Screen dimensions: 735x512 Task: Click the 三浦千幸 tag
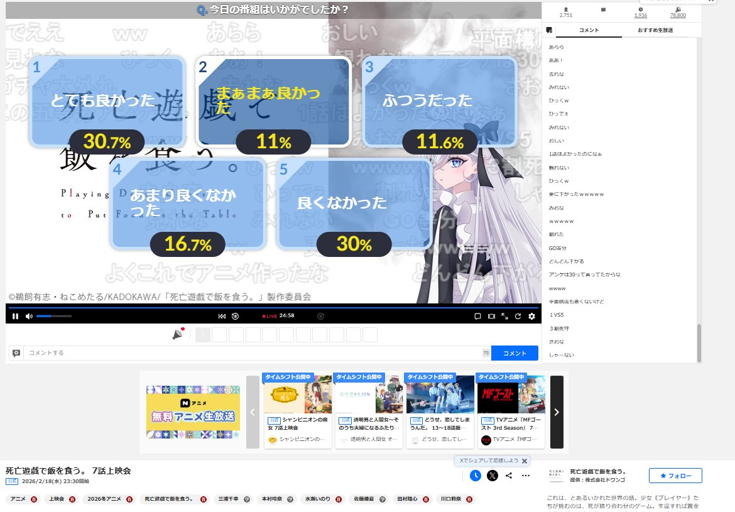228,499
